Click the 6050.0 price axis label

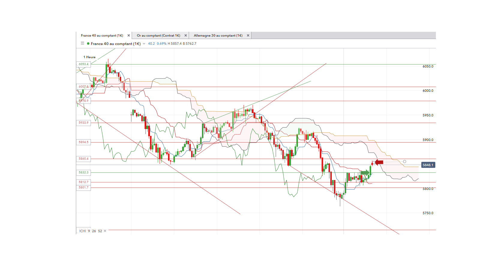[x=428, y=66]
